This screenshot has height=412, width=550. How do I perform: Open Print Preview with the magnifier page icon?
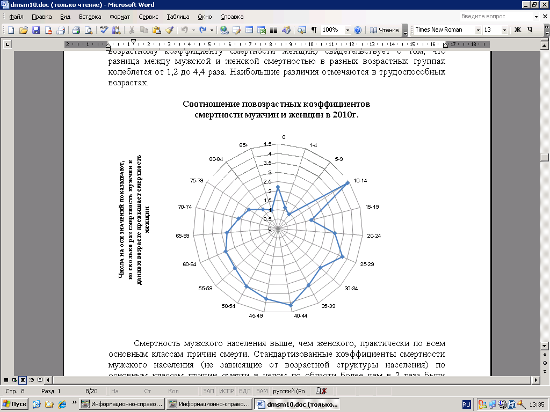(x=89, y=30)
